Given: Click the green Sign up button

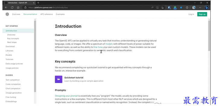Looking at the screenshot, I should point(202,14).
